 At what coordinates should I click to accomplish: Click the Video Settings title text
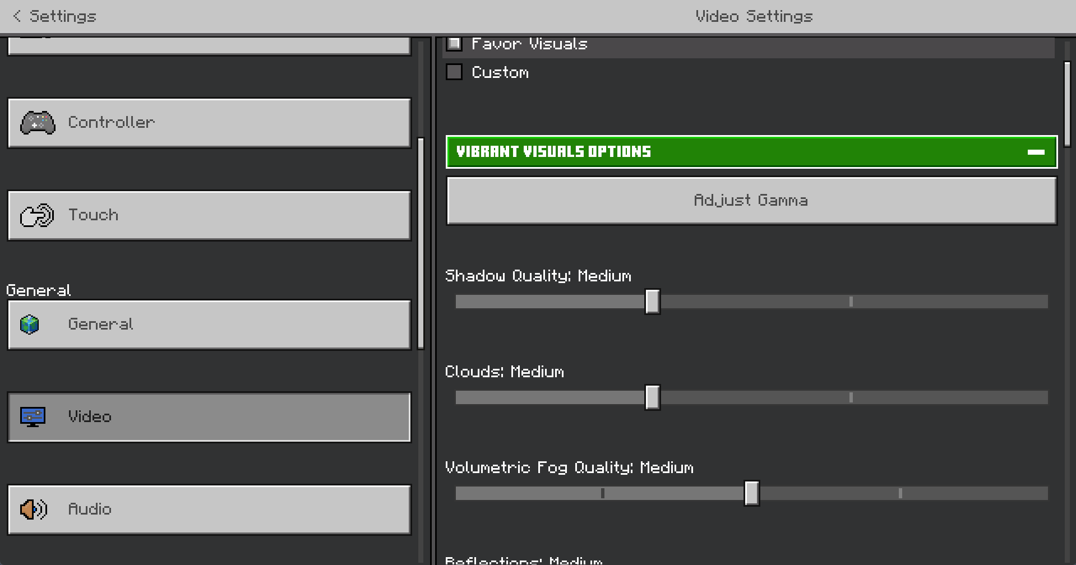tap(754, 16)
